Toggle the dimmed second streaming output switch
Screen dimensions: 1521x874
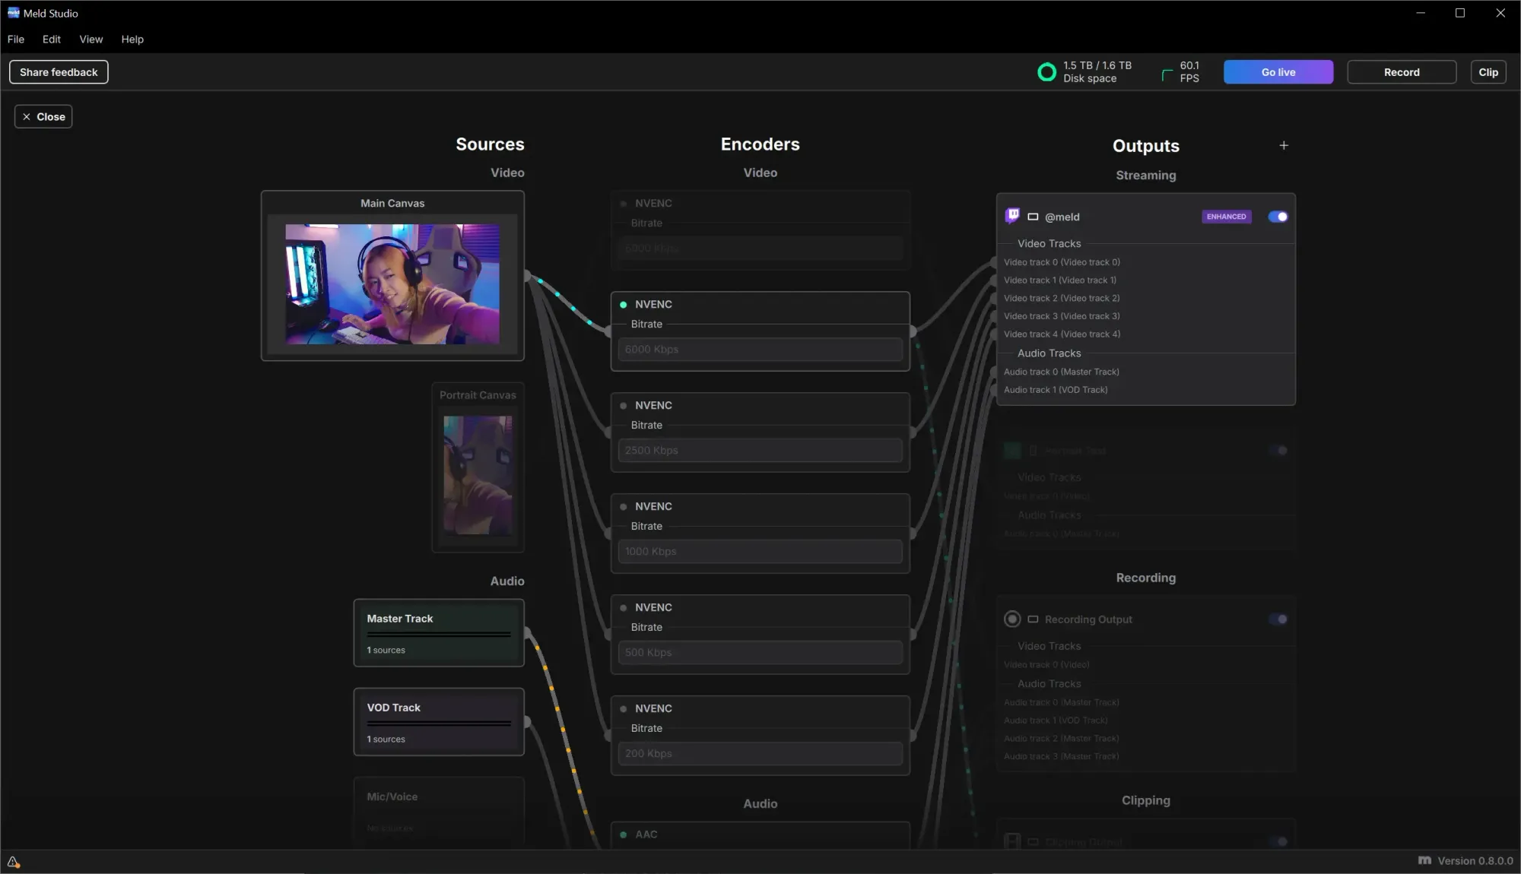[1278, 450]
